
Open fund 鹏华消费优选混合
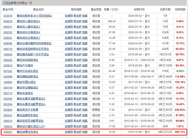(28, 132)
